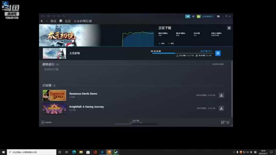Open the 小夫的嘴巨硬 profile tab
The image size is (276, 155).
[x=83, y=21]
